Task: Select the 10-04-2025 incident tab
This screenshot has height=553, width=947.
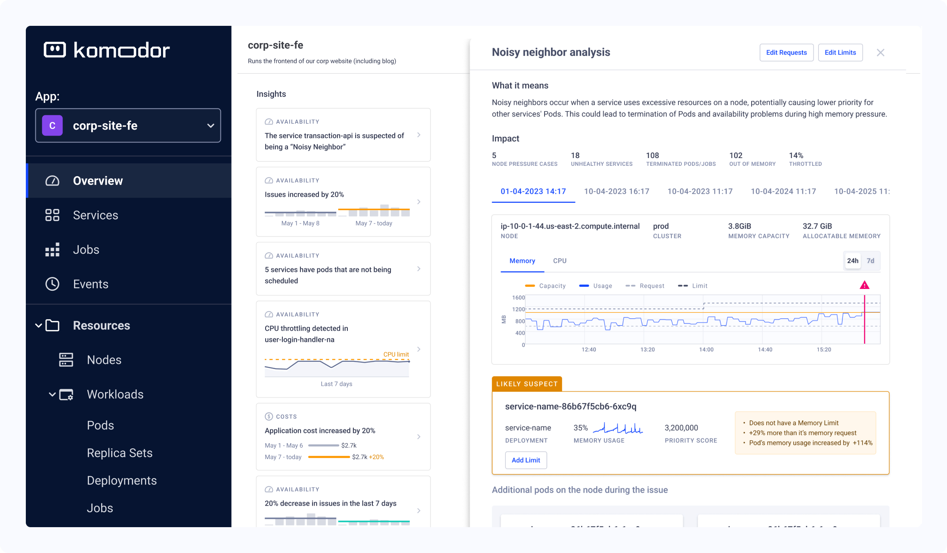Action: point(862,192)
